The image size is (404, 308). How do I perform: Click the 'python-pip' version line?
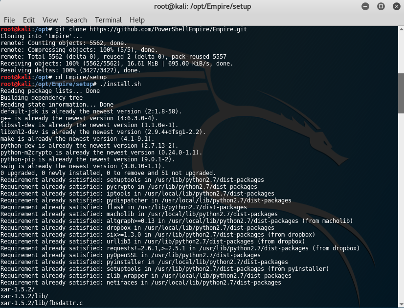click(x=88, y=159)
